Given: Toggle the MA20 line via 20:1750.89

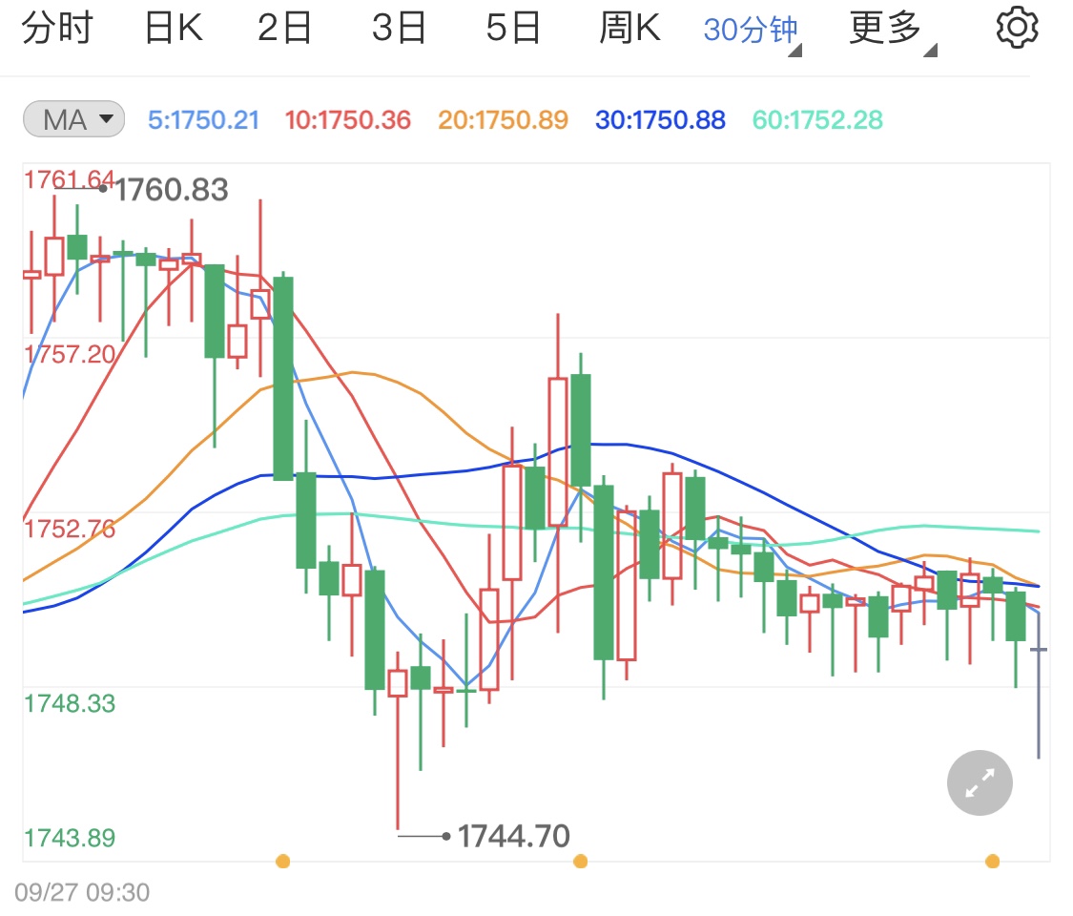Looking at the screenshot, I should [503, 118].
